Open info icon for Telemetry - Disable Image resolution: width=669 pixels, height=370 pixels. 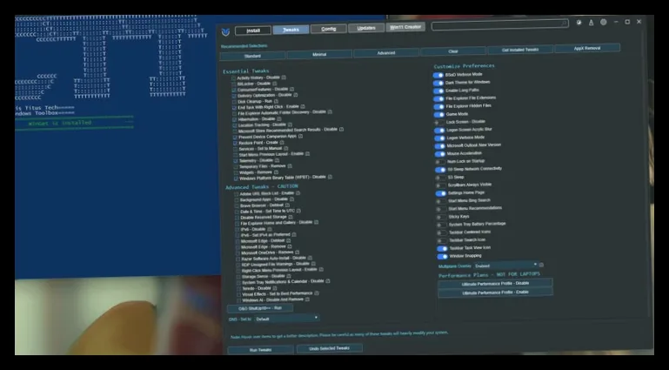(x=277, y=160)
